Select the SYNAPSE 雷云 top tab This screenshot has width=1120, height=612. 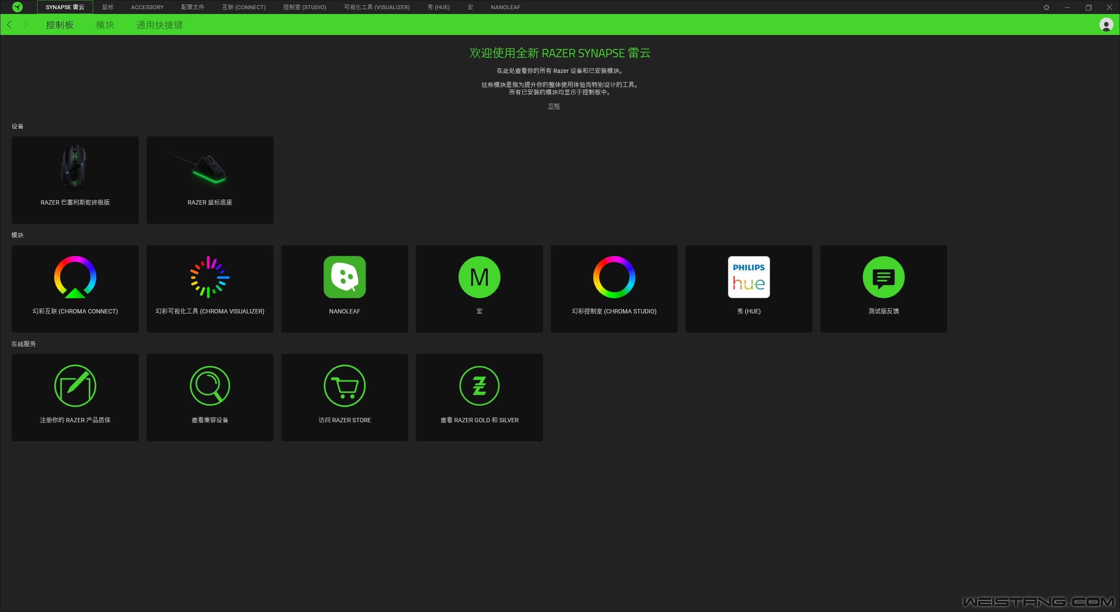pyautogui.click(x=65, y=7)
